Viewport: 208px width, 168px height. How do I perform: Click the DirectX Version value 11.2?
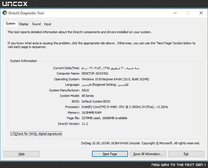(x=85, y=124)
